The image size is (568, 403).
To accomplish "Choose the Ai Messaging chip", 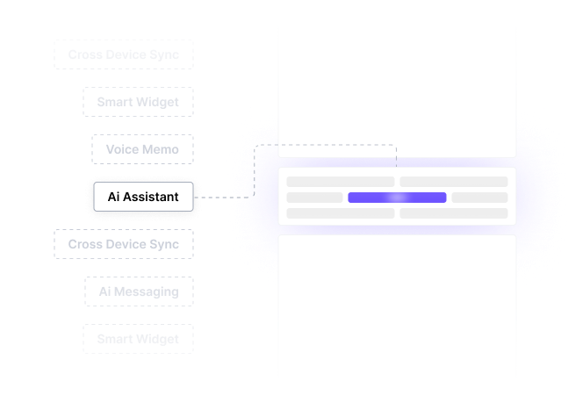I will click(x=139, y=291).
